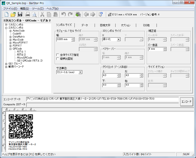
Task: Click the バー垂直 correction value field
Action: point(156,49)
